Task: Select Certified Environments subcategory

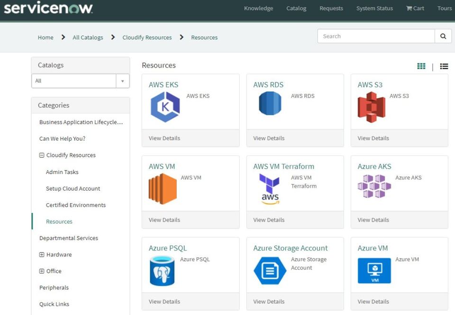Action: click(x=76, y=206)
